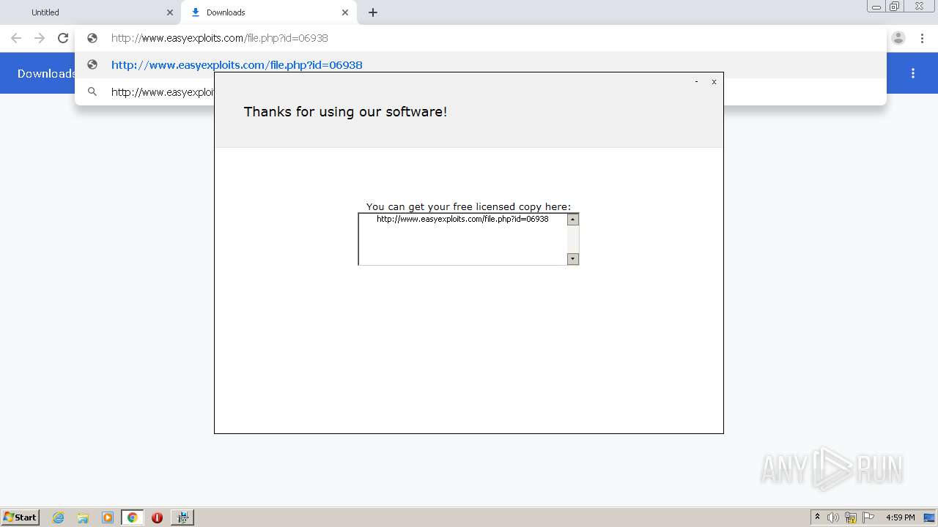
Task: Select the installer application taskbar button
Action: pos(182,517)
